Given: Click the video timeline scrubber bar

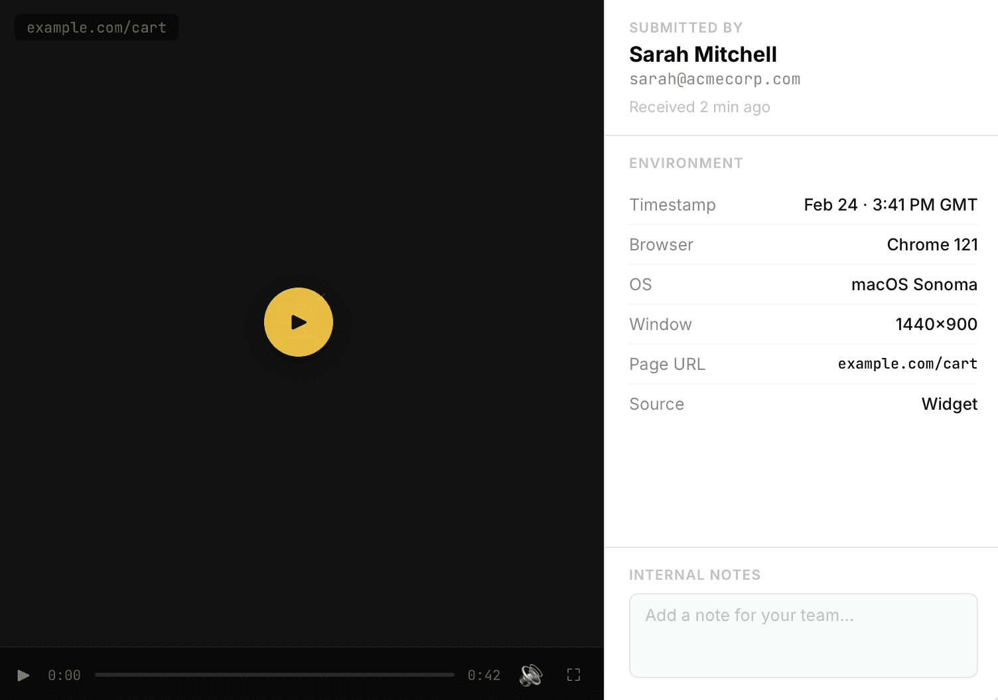Looking at the screenshot, I should [275, 674].
